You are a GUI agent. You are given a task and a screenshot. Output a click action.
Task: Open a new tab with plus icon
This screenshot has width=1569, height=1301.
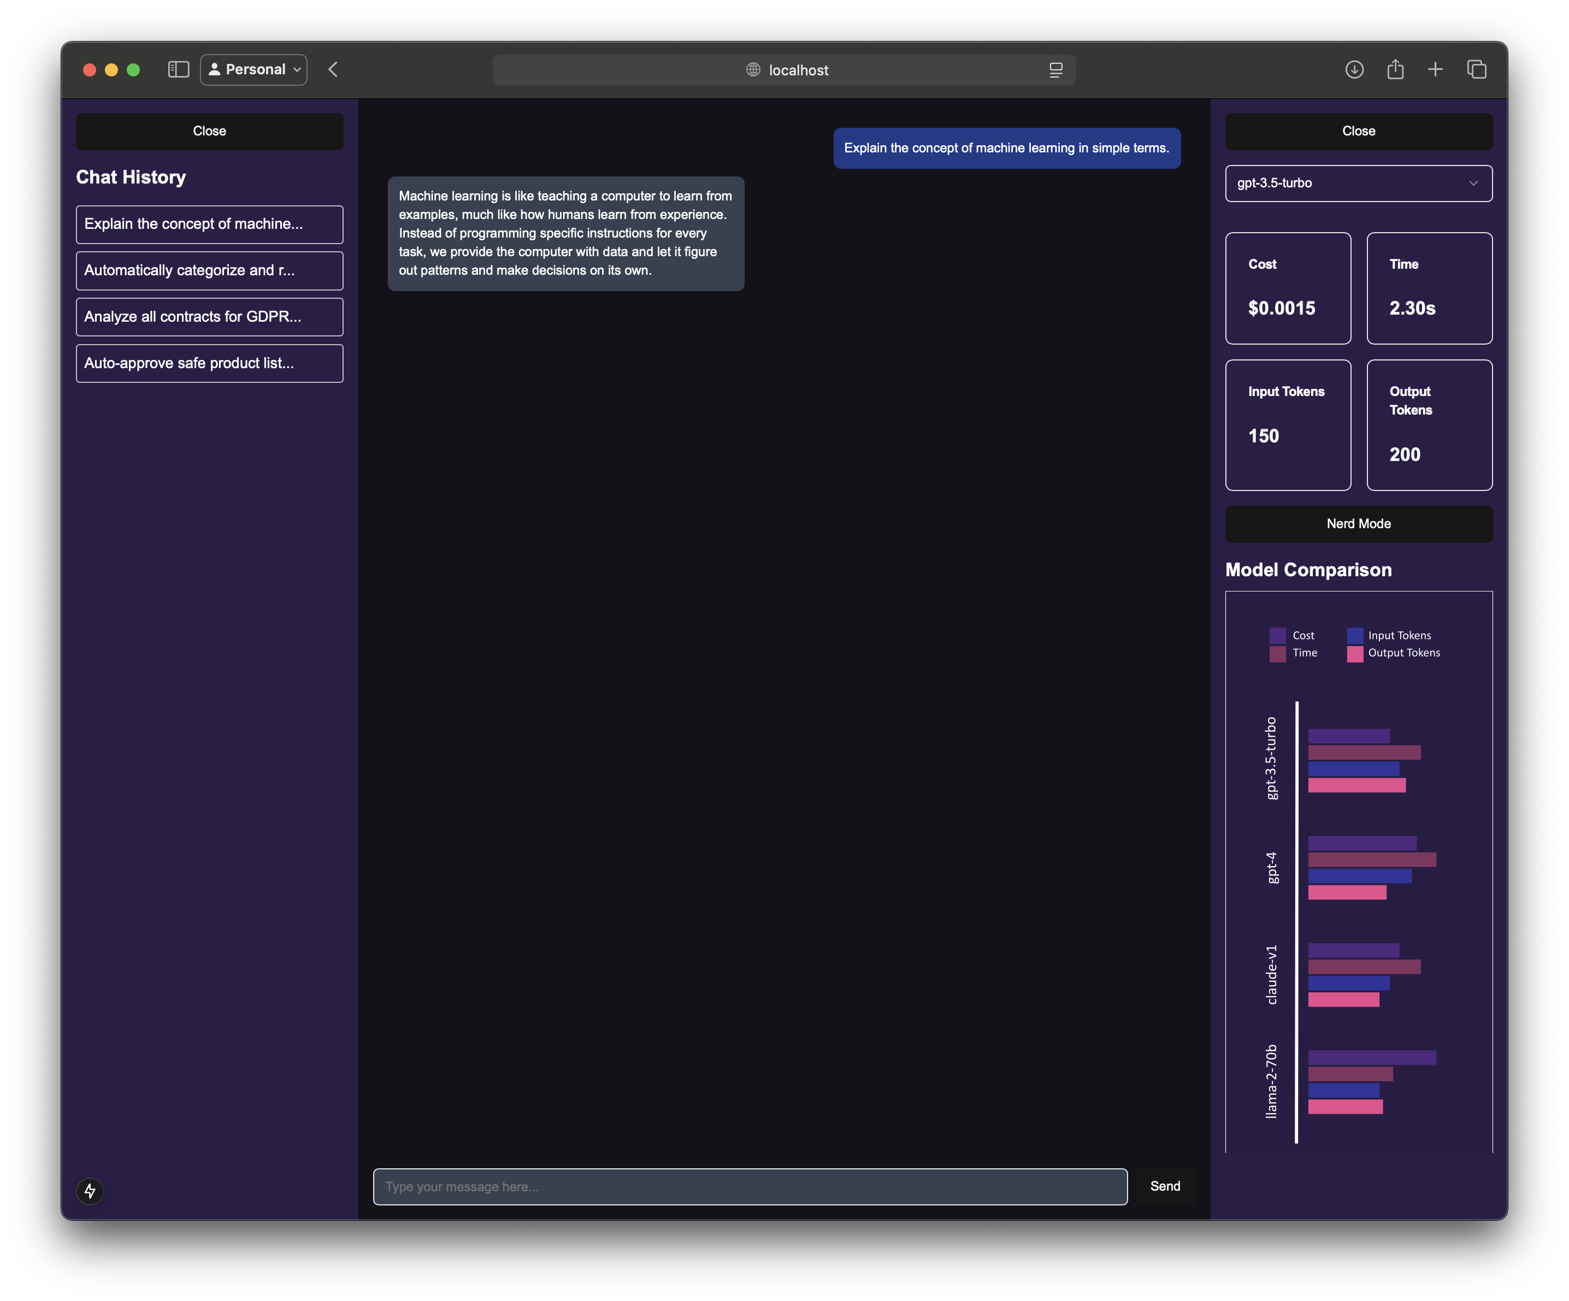[x=1435, y=69]
